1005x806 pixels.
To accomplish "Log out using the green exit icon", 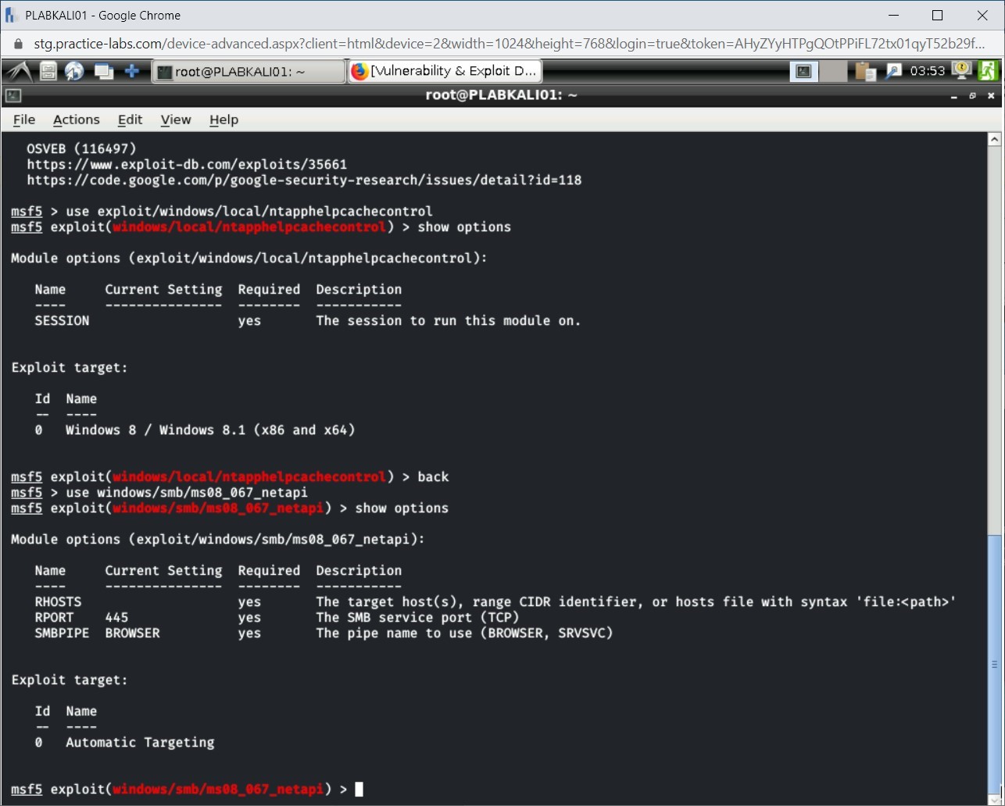I will [988, 70].
